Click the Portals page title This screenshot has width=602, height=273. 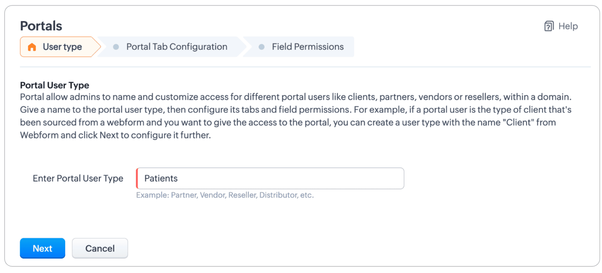41,26
